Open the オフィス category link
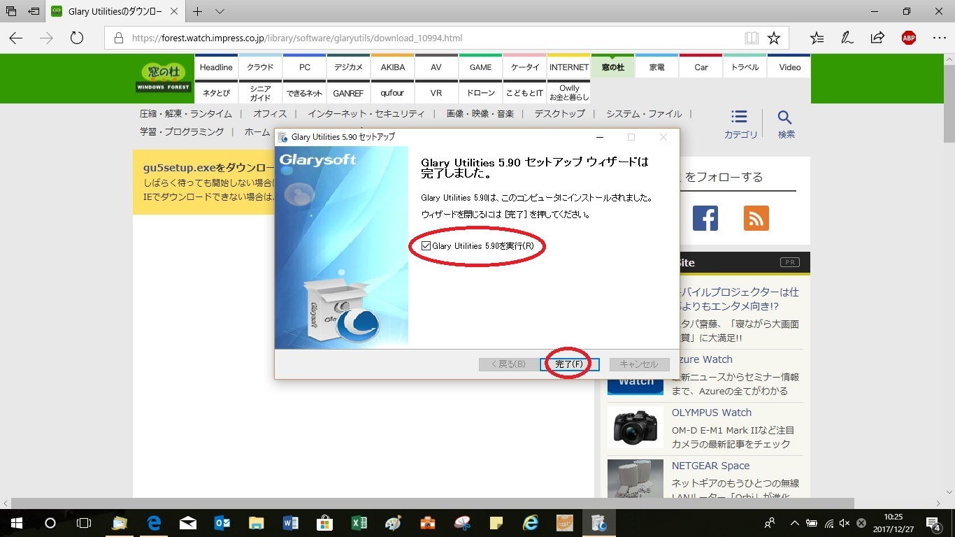Screen dimensions: 955x537 click(270, 114)
